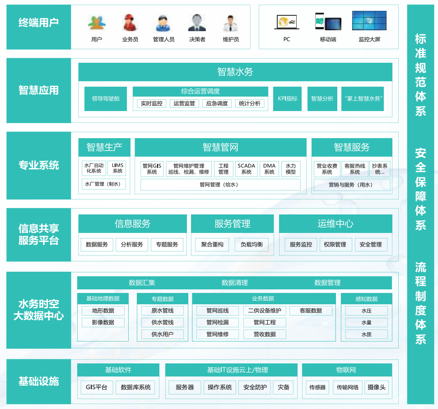
Task: Select the DMA系统 box
Action: (x=269, y=169)
